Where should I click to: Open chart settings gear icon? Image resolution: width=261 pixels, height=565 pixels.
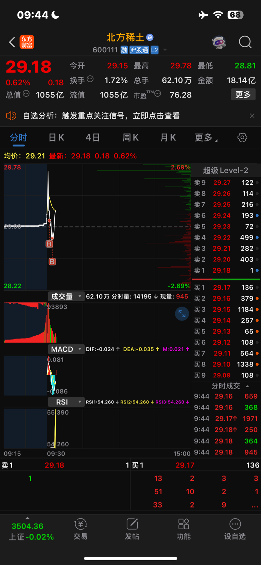tap(242, 137)
